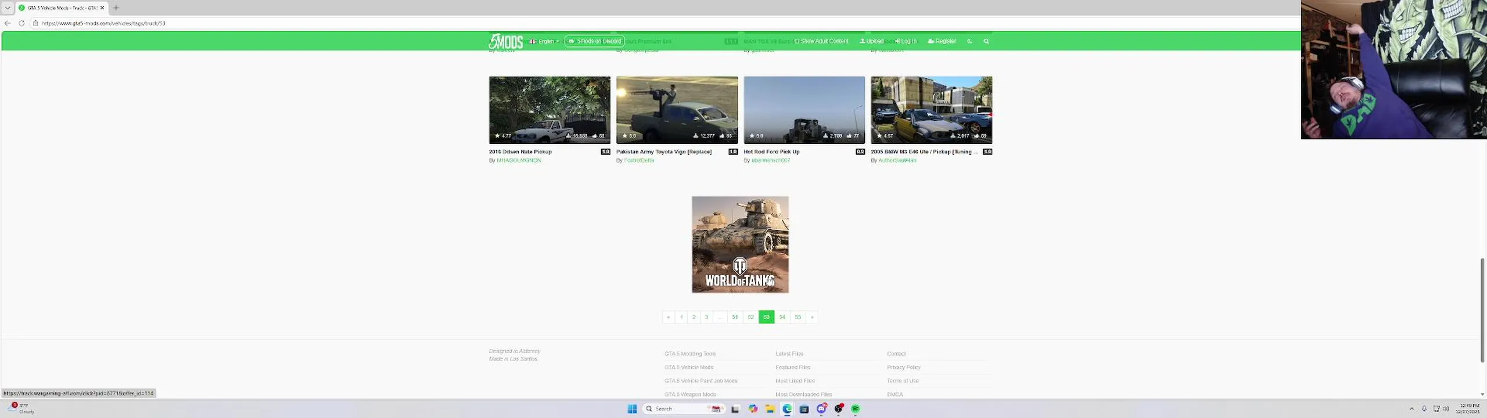1487x418 pixels.
Task: Go to pagination page 54
Action: [x=782, y=317]
